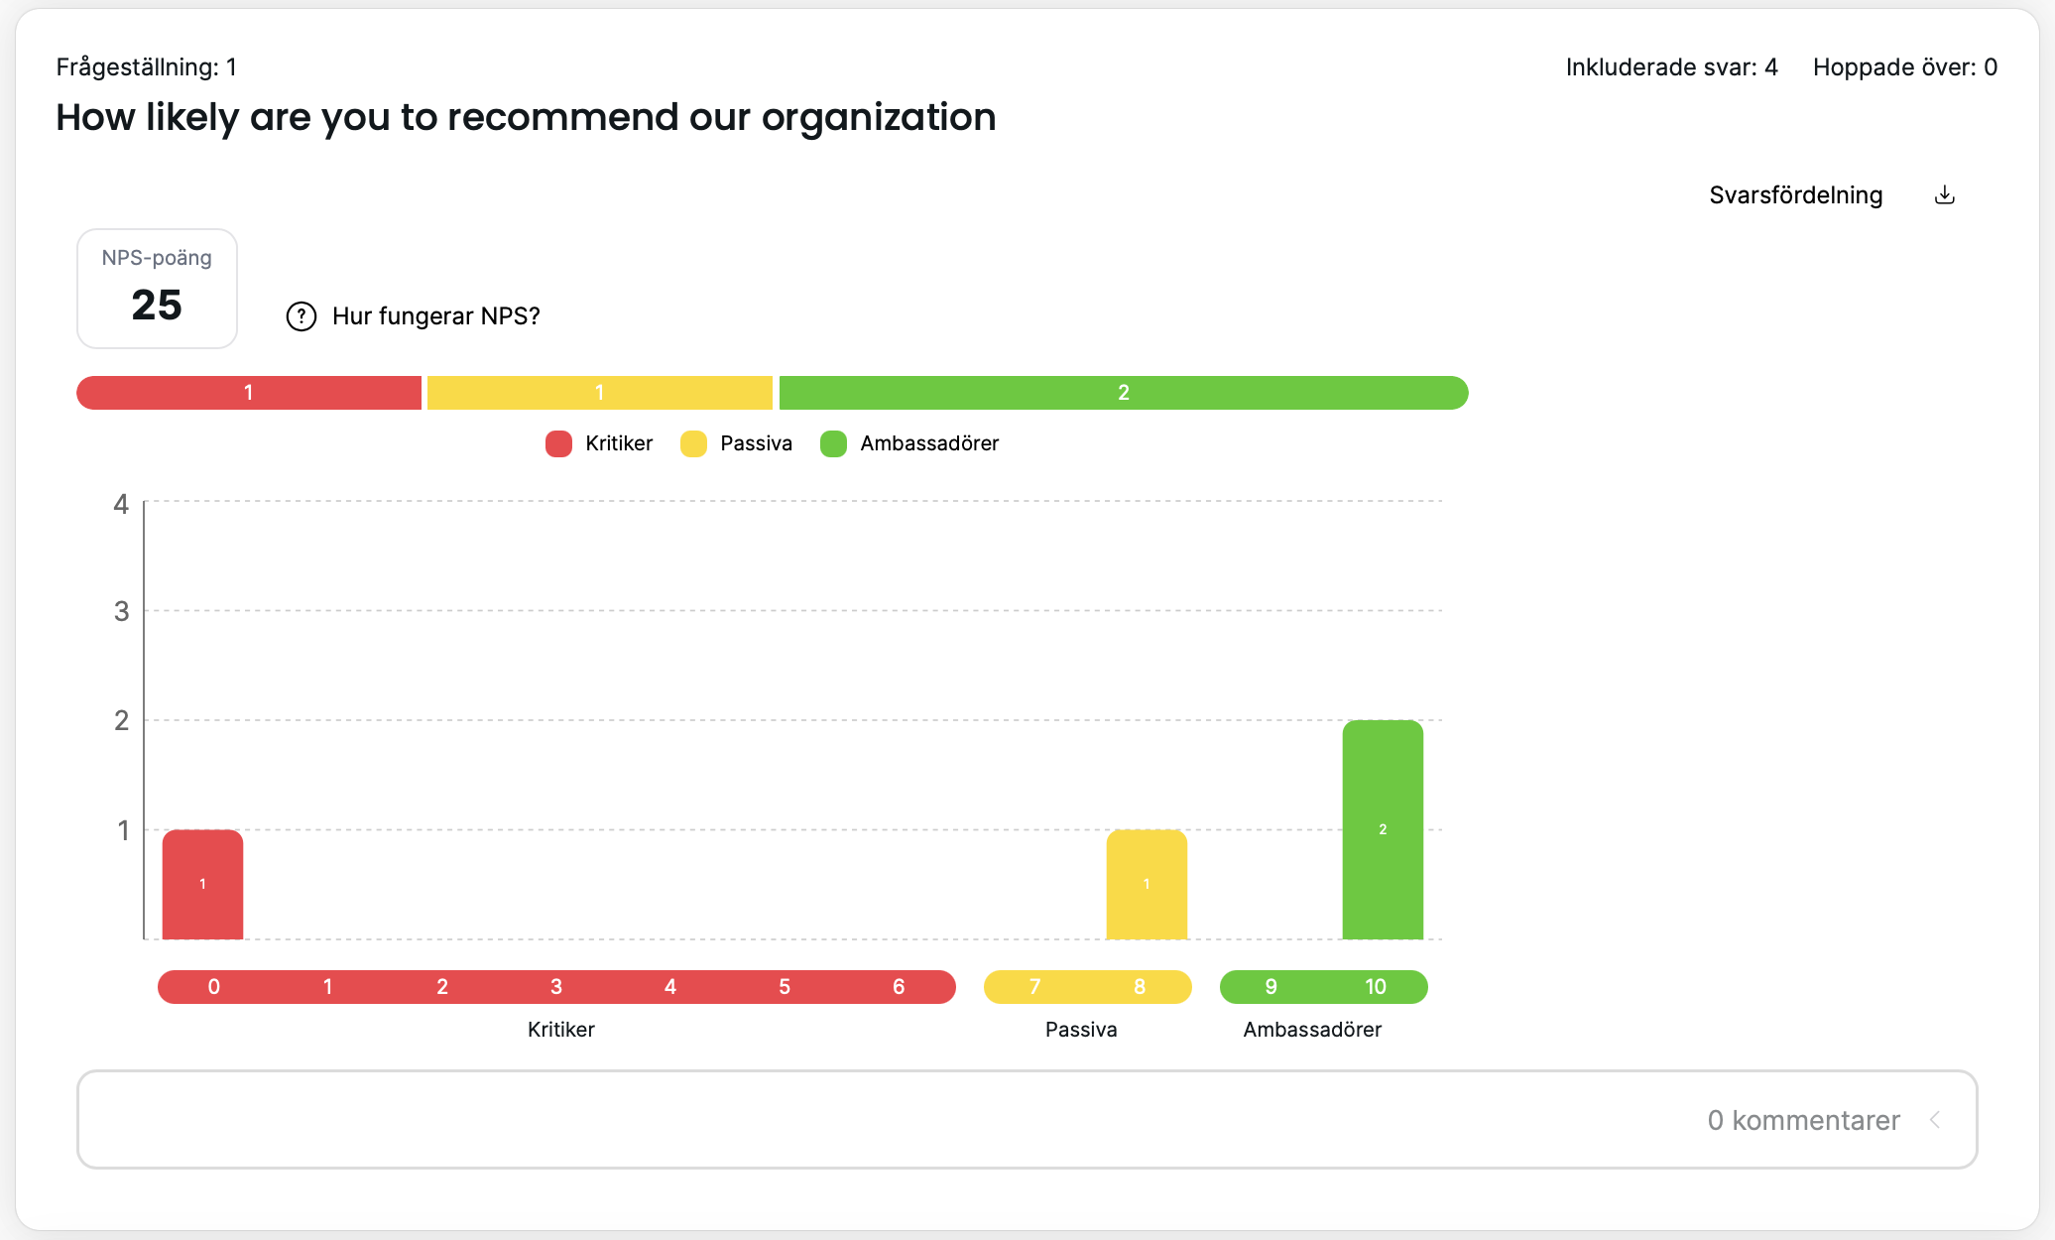The width and height of the screenshot is (2055, 1240).
Task: Click the question title heading
Action: pyautogui.click(x=526, y=117)
